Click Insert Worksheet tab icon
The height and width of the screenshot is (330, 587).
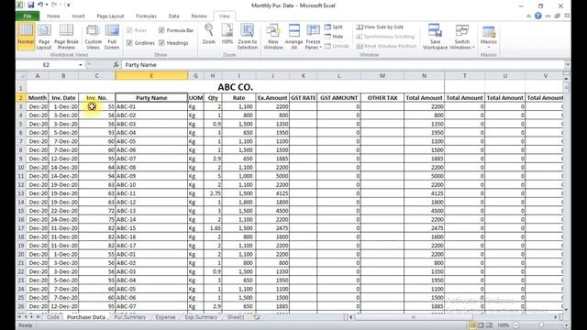pos(257,317)
